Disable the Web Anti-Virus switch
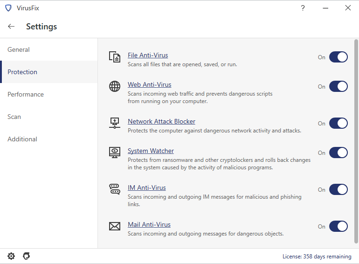This screenshot has width=359, height=264. pos(338,86)
